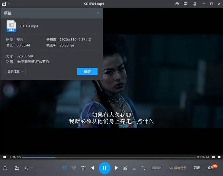
Task: Rewind with the fast backward icon
Action: coord(4,157)
